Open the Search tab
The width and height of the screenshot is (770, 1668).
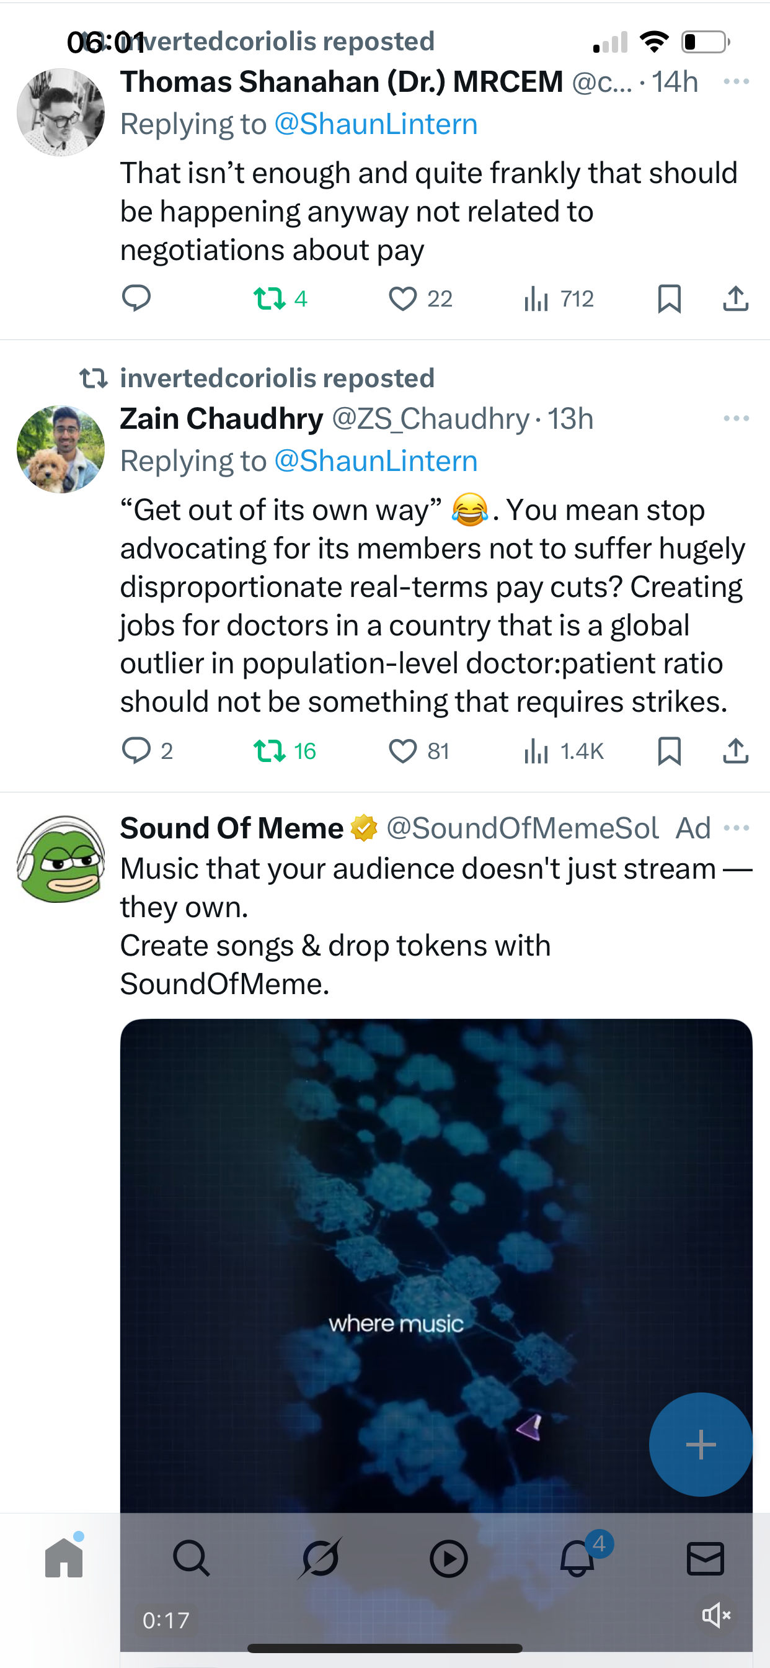tap(192, 1558)
